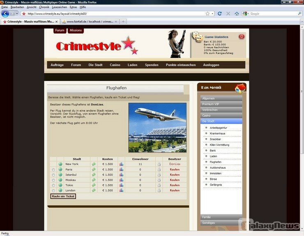Click the money icon in London row
This screenshot has height=236, width=304.
click(x=94, y=190)
